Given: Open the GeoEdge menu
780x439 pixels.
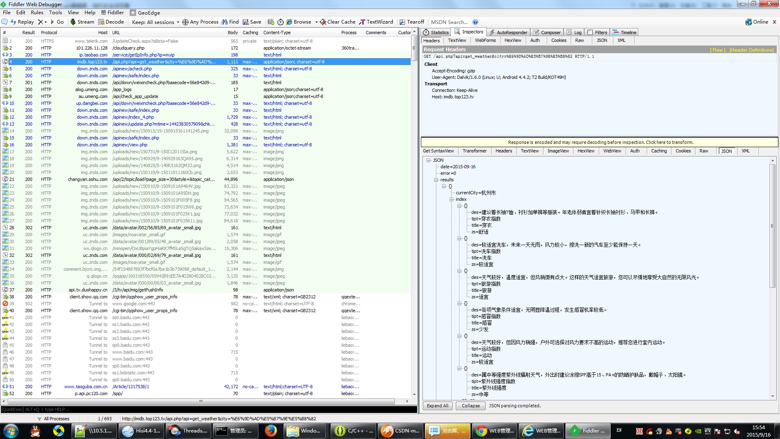Looking at the screenshot, I should point(145,13).
